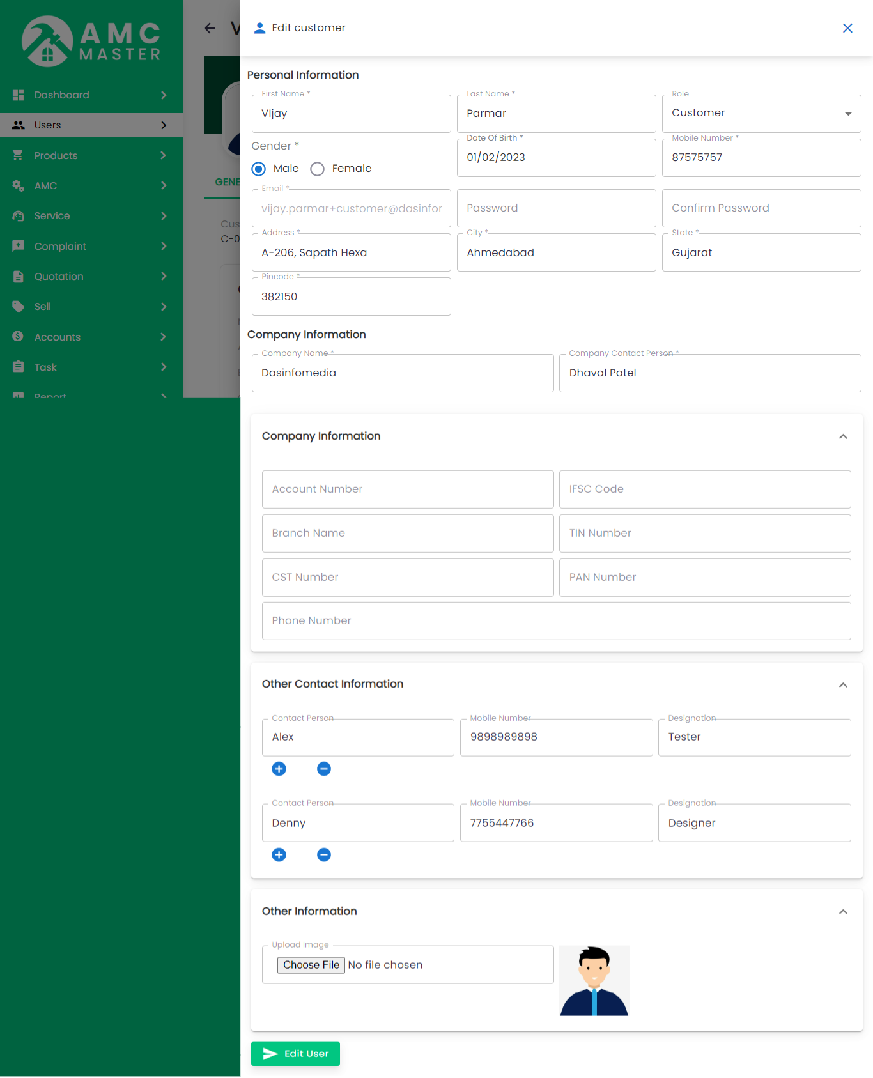Click the Dashboard icon in sidebar

click(19, 95)
